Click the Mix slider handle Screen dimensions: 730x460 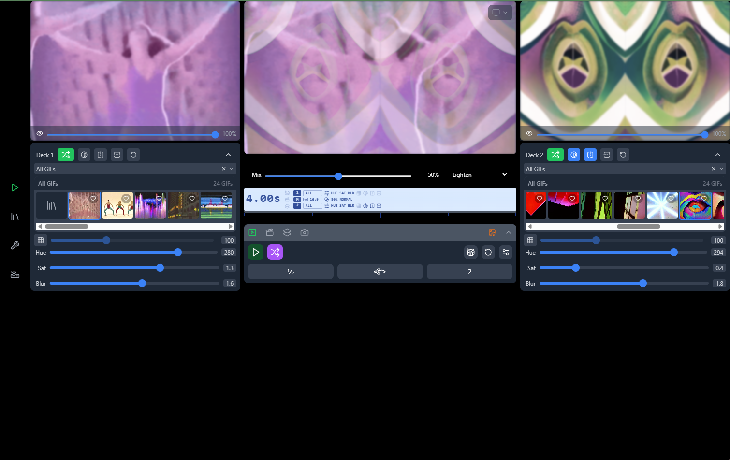pos(338,176)
